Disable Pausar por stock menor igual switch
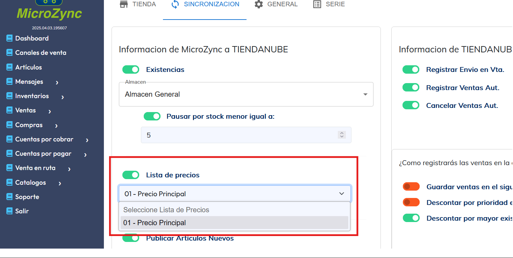This screenshot has width=513, height=258. (x=152, y=116)
